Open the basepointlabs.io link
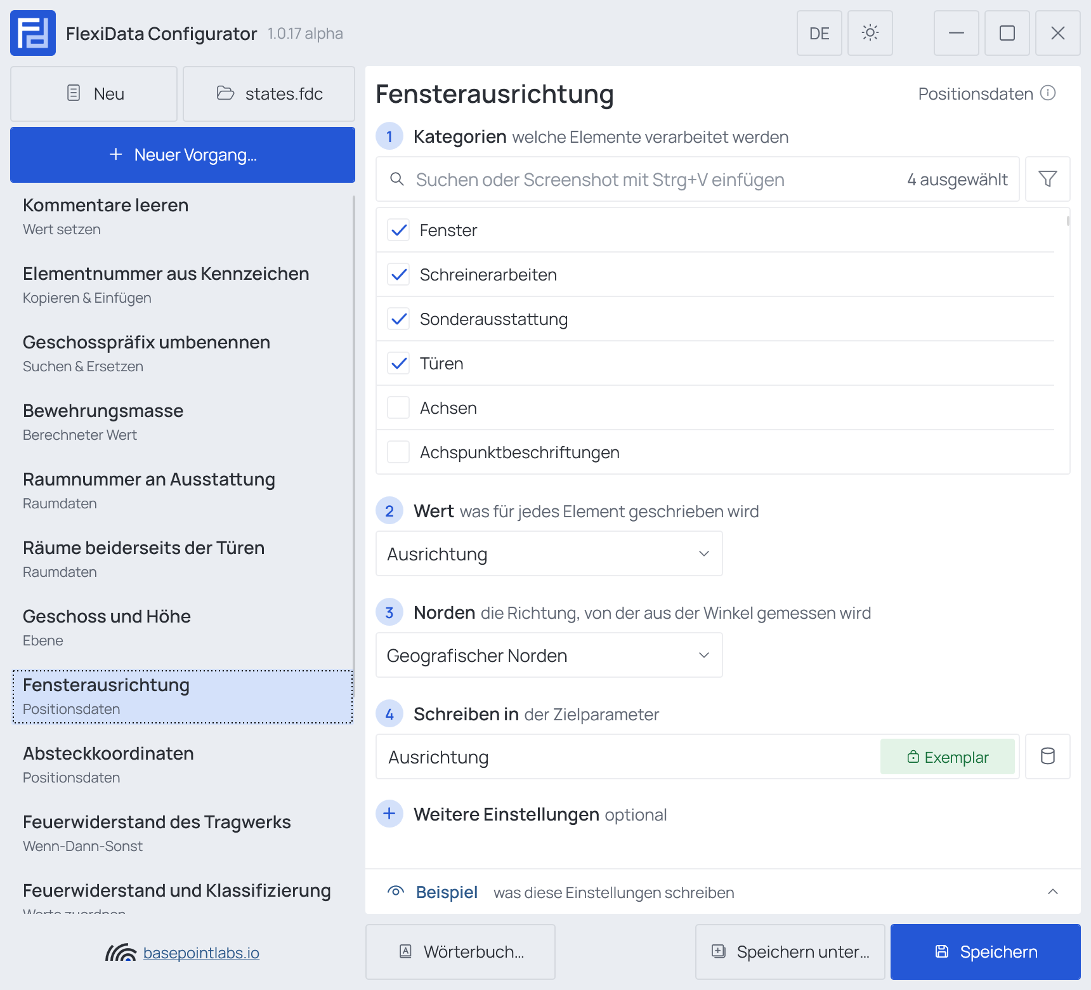 coord(201,953)
